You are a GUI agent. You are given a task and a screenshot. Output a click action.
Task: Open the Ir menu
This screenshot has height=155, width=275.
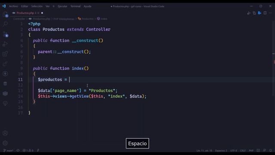click(53, 6)
